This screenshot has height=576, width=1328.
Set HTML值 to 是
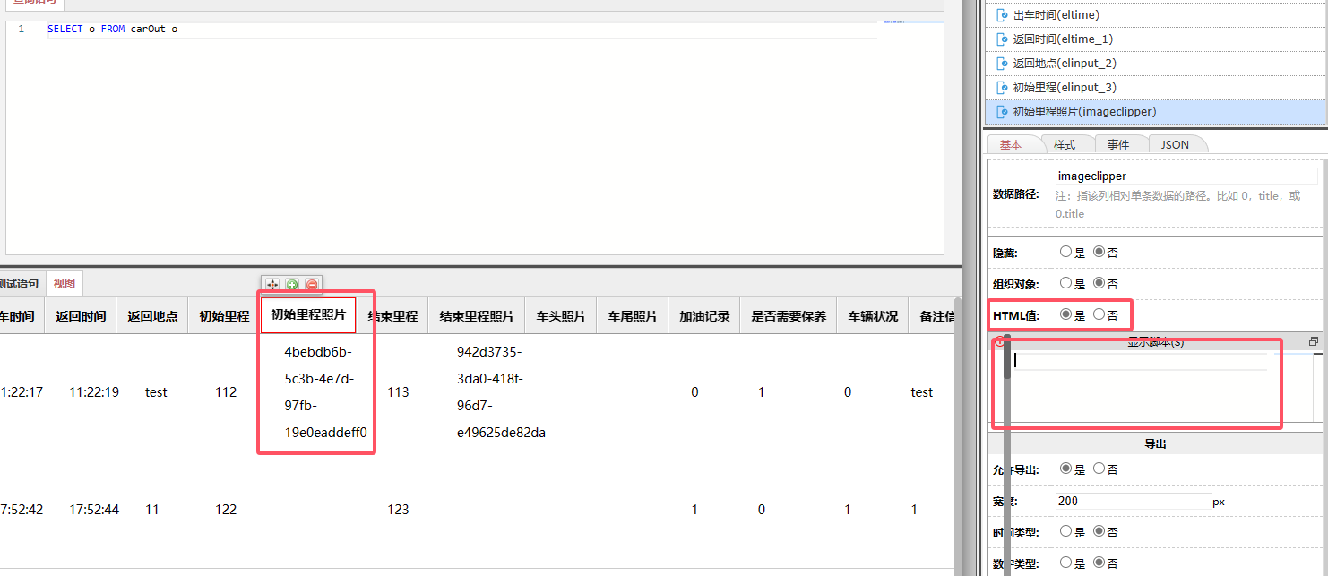1065,314
